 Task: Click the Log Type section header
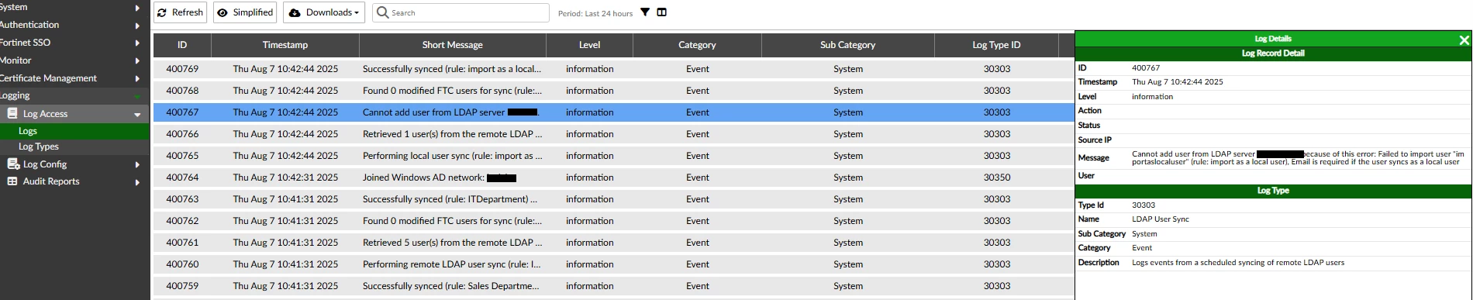pos(1273,191)
